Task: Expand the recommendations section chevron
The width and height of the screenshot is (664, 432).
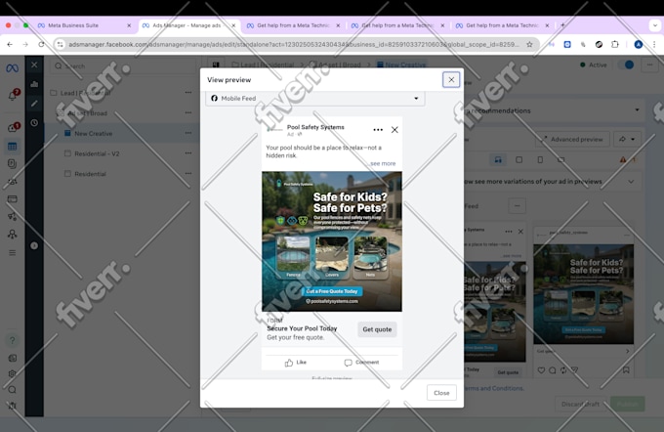Action: [x=637, y=110]
